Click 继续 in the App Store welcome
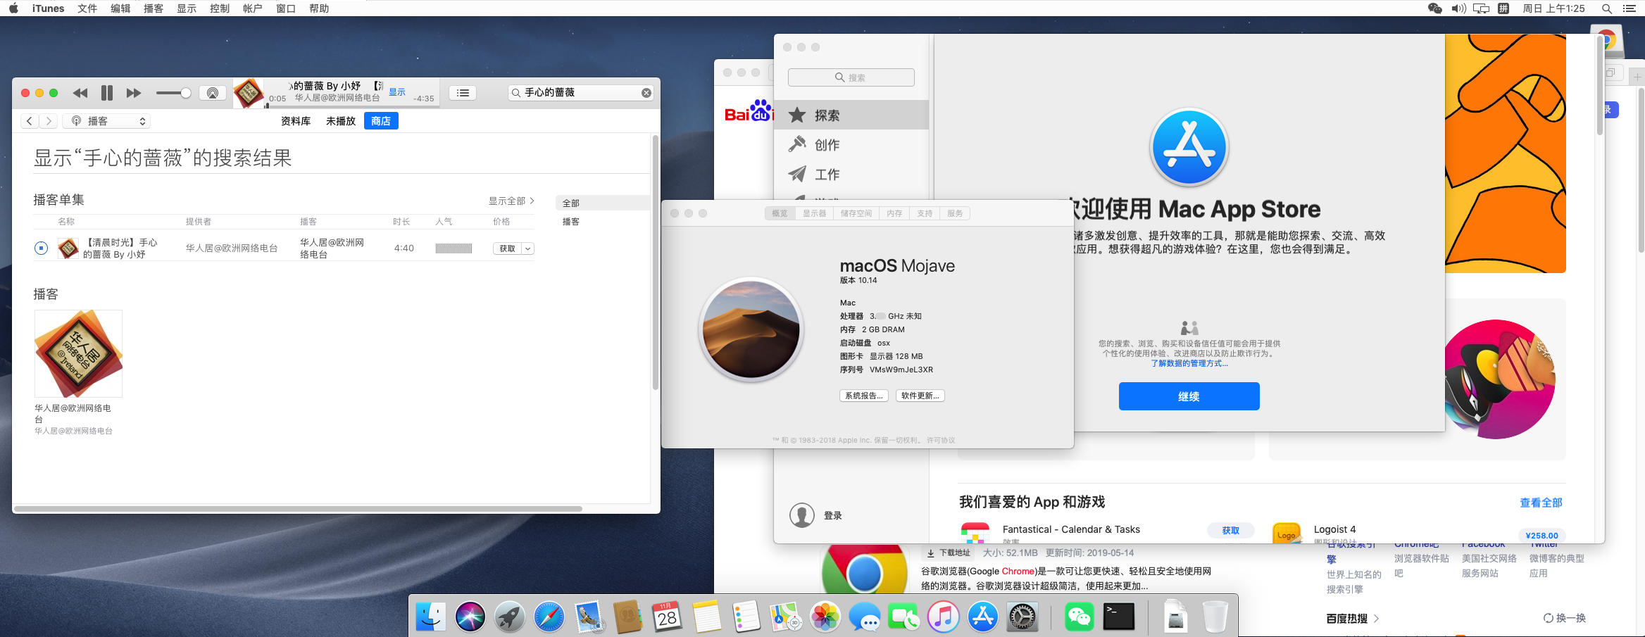 1189,396
